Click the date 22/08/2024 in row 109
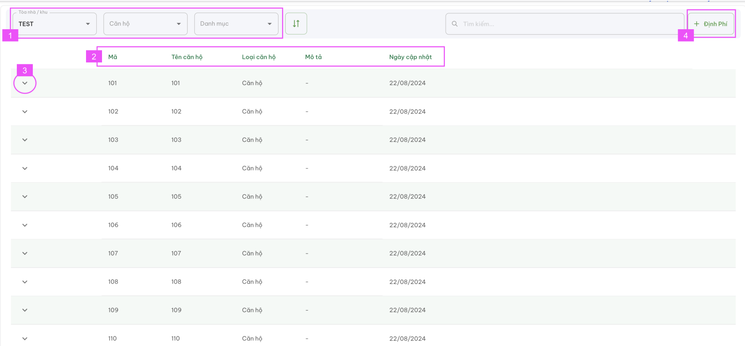The image size is (745, 346). coord(407,310)
